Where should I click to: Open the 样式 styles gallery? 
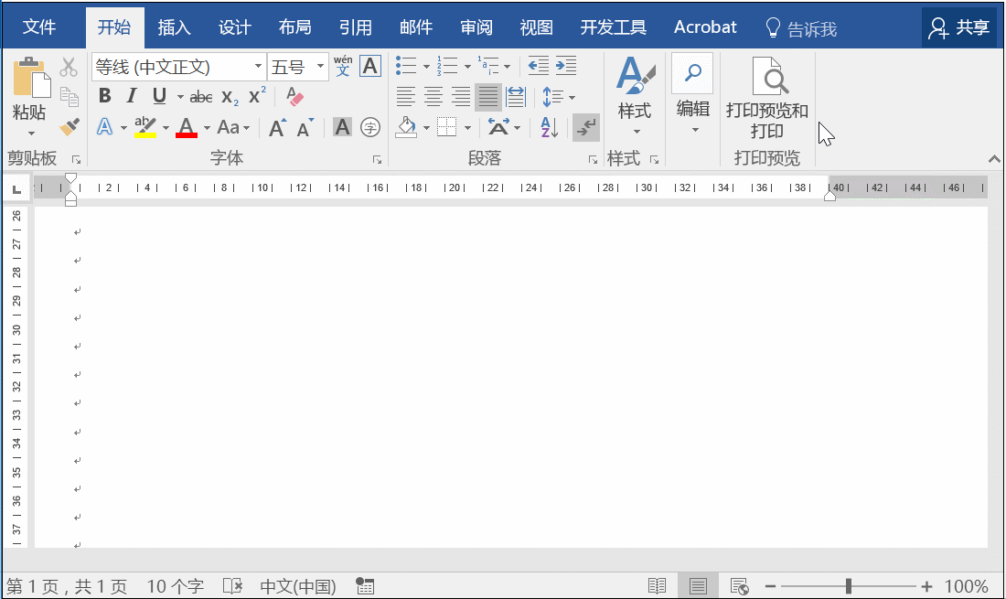click(x=635, y=95)
